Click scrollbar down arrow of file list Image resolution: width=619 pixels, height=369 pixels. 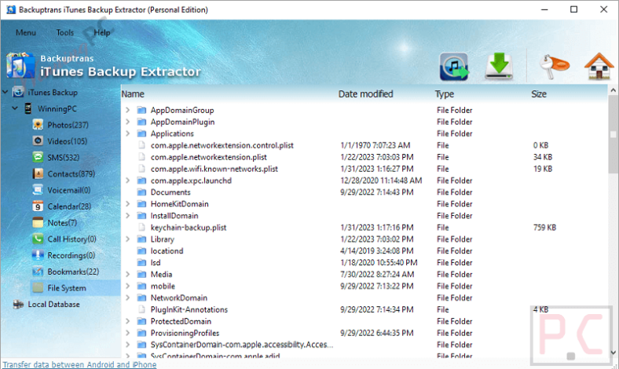pos(613,353)
